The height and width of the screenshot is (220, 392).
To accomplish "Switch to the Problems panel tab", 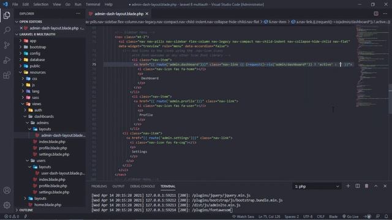I will click(99, 186).
